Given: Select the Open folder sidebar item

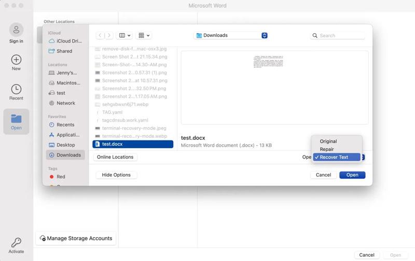Looking at the screenshot, I should pos(16,122).
